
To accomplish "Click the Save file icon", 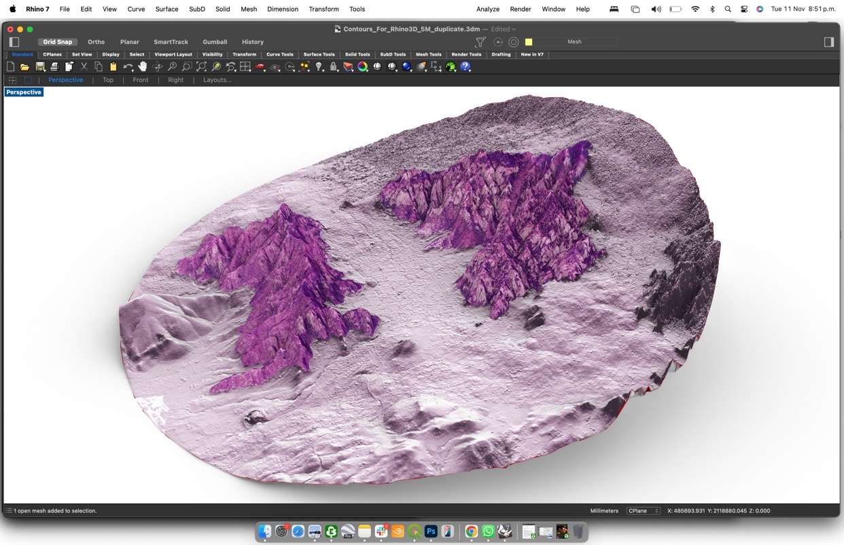I will click(x=40, y=67).
